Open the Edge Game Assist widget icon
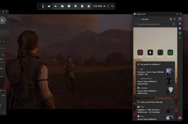This screenshot has height=124, width=188. [x=76, y=6]
